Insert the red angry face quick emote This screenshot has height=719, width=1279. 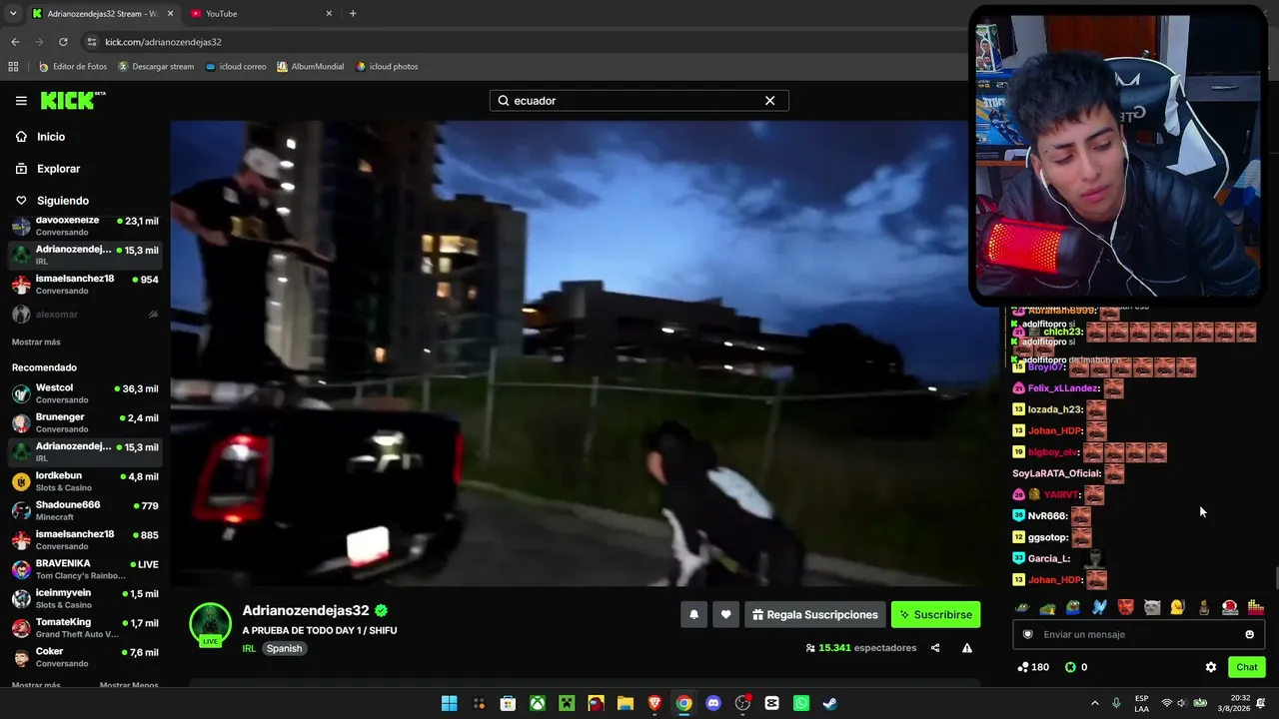[1125, 607]
